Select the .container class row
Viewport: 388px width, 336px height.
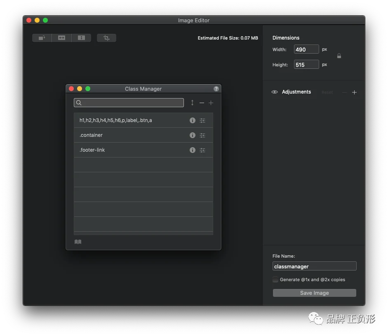click(x=143, y=135)
